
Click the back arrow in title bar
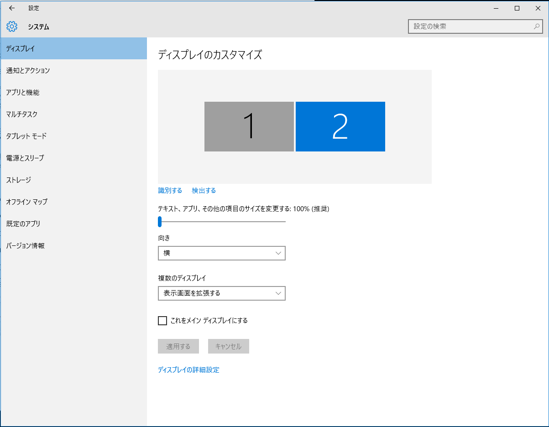point(12,8)
